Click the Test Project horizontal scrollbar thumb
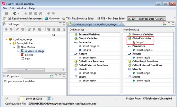177x107 pixels. click(26, 70)
